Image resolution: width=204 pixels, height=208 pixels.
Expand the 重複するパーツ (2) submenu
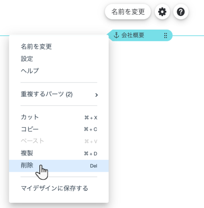click(x=59, y=94)
